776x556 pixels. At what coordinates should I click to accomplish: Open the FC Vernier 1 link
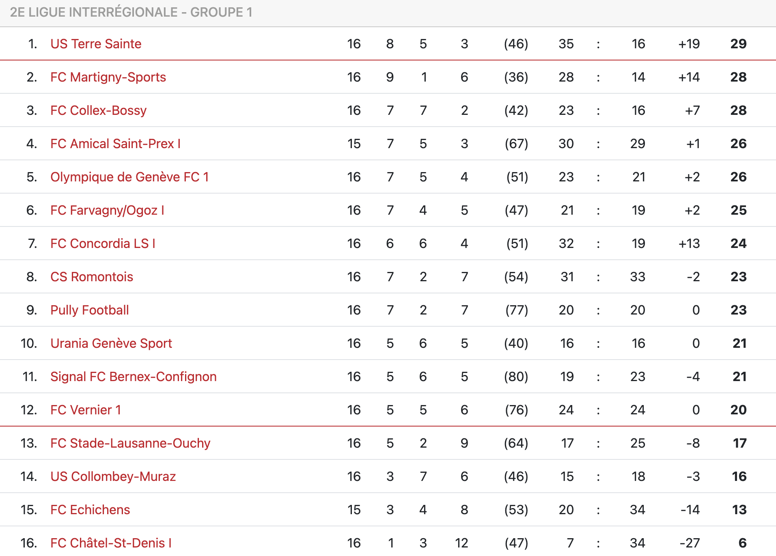[x=86, y=410]
